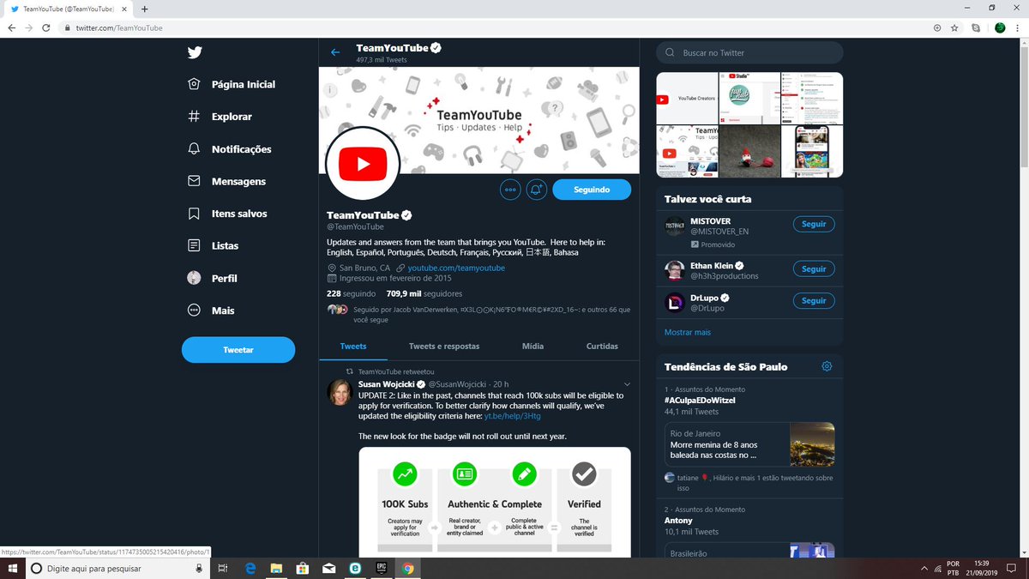Viewport: 1029px width, 579px height.
Task: Open the three-dot profile options button
Action: coord(510,190)
